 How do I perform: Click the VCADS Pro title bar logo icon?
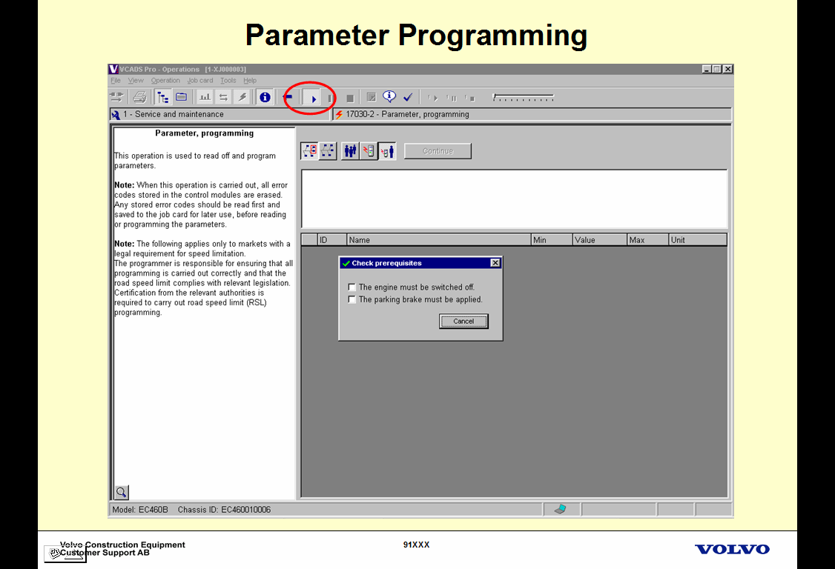(113, 69)
